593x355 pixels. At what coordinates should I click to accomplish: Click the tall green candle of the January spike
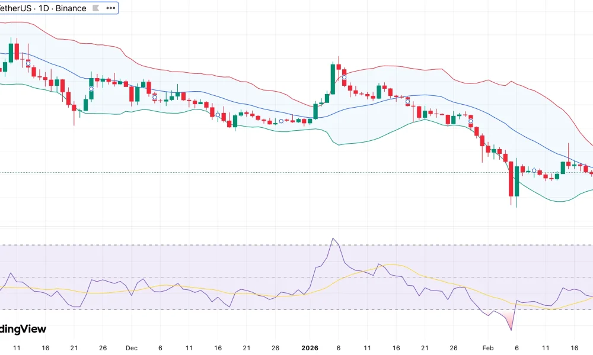[333, 78]
